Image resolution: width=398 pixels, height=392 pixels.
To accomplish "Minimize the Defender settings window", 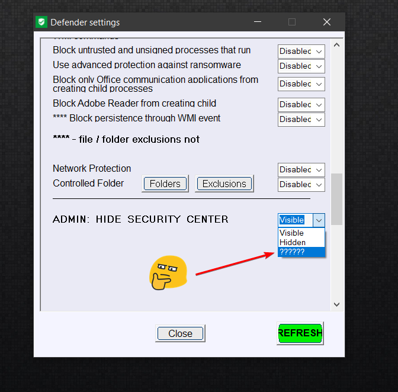I will tap(258, 22).
